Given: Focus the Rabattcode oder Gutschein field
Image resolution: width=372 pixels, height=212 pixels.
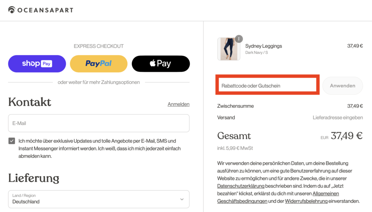Looking at the screenshot, I should pos(267,86).
